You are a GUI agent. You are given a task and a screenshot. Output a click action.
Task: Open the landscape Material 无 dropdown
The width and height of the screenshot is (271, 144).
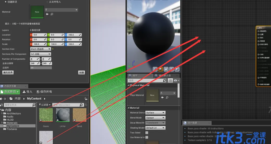pos(61,10)
